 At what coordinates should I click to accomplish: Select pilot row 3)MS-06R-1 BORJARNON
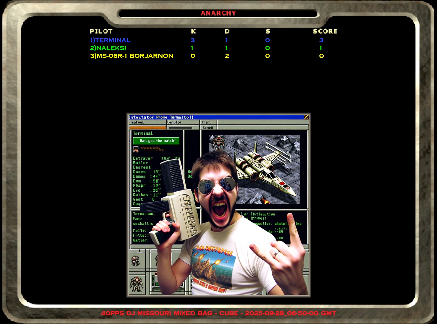point(132,56)
